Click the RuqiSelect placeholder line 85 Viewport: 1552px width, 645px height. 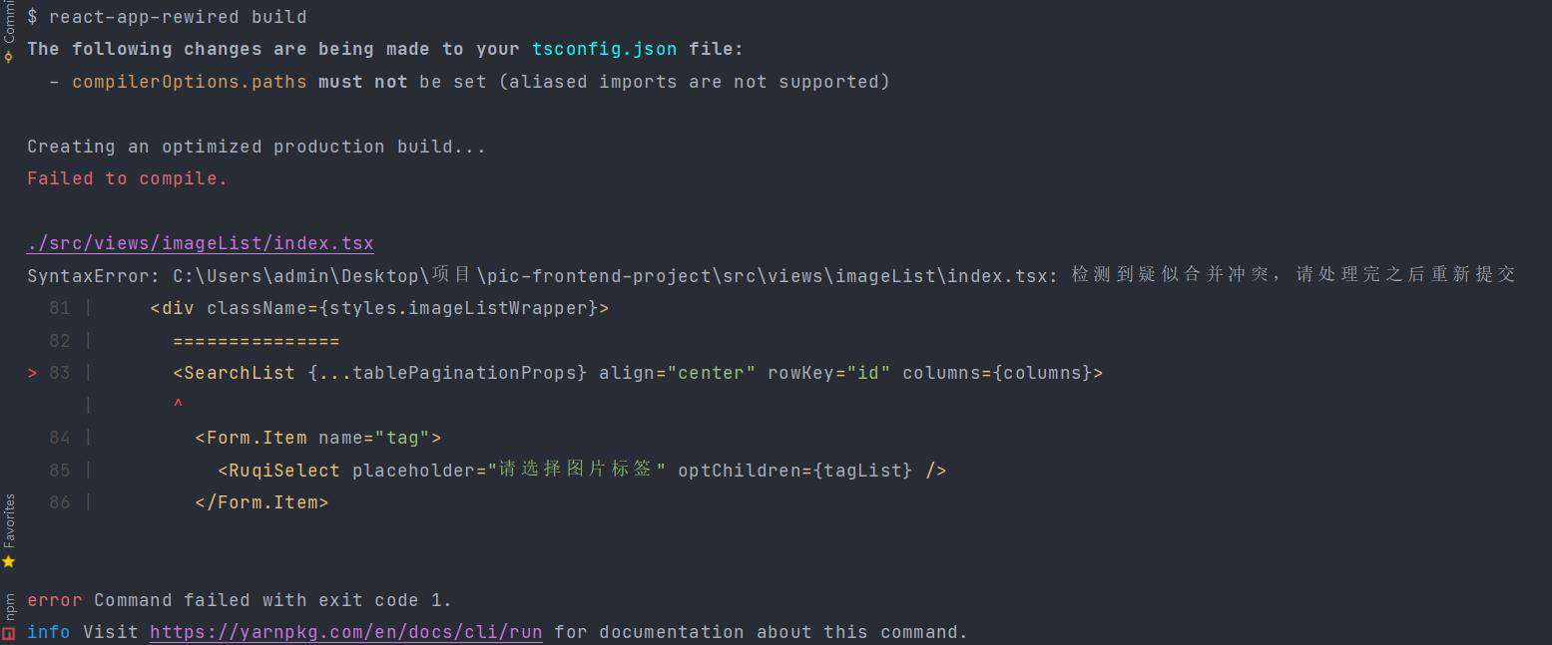tap(582, 470)
